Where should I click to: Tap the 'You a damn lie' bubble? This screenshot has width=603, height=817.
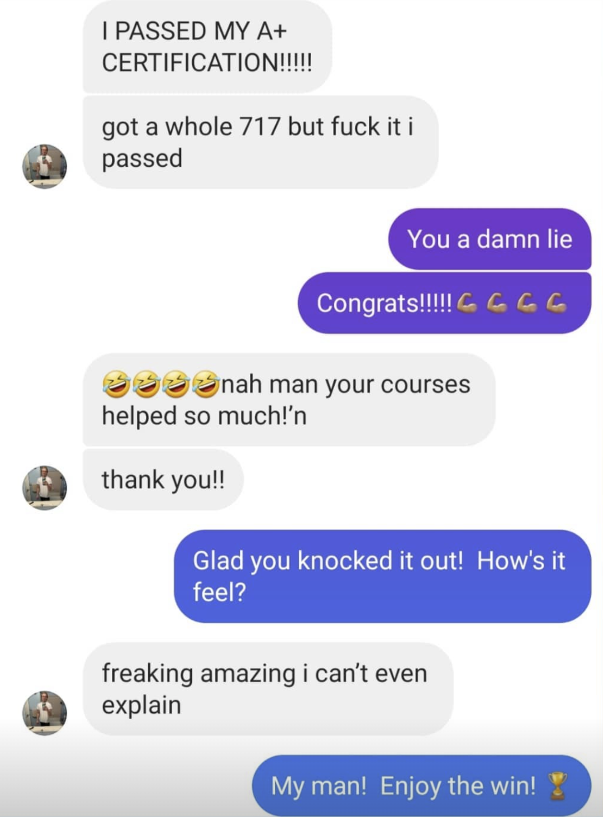click(x=489, y=239)
